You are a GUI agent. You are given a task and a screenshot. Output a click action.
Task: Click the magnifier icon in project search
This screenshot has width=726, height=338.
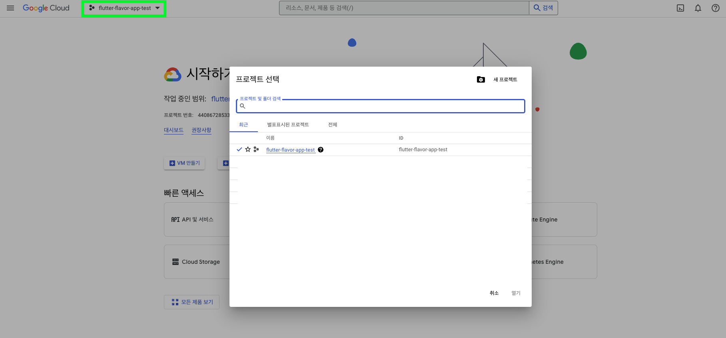[243, 106]
